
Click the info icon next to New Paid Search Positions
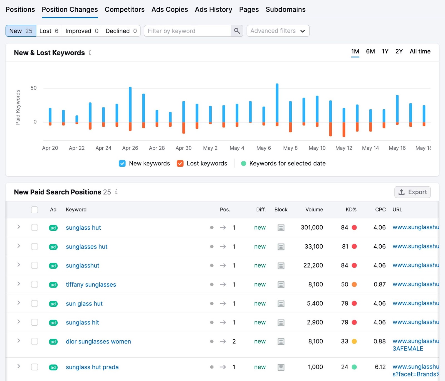[116, 192]
